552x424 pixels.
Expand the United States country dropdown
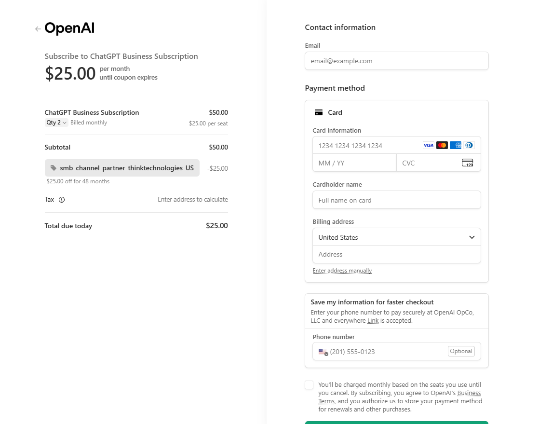[x=397, y=237]
